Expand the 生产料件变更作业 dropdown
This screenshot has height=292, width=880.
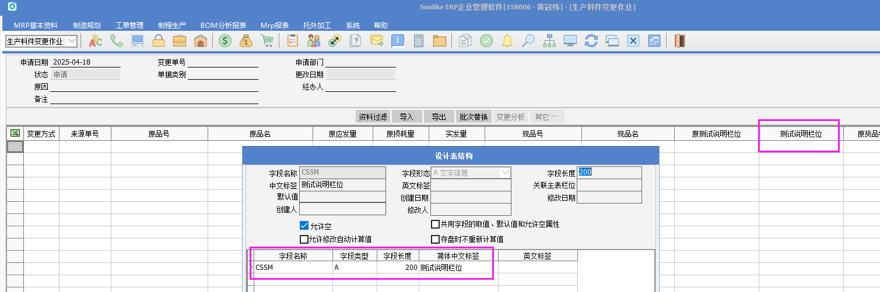click(x=72, y=41)
